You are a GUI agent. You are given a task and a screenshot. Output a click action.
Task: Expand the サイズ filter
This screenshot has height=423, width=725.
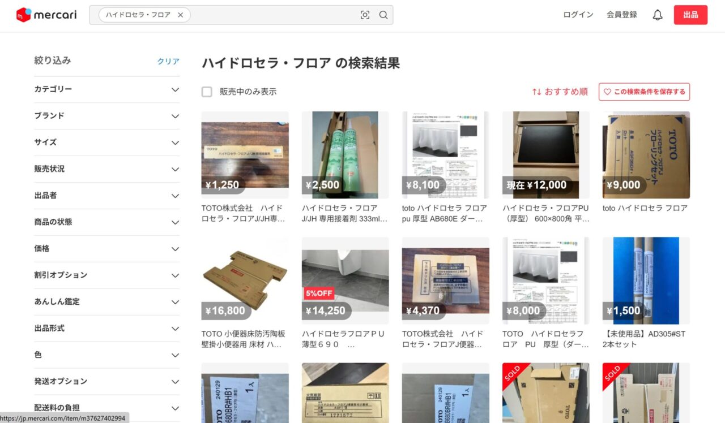(x=106, y=143)
